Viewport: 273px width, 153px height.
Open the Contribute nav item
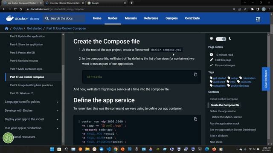(192, 18)
